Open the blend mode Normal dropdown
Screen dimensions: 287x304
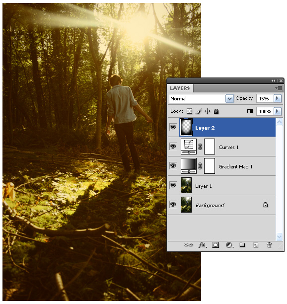(x=201, y=99)
